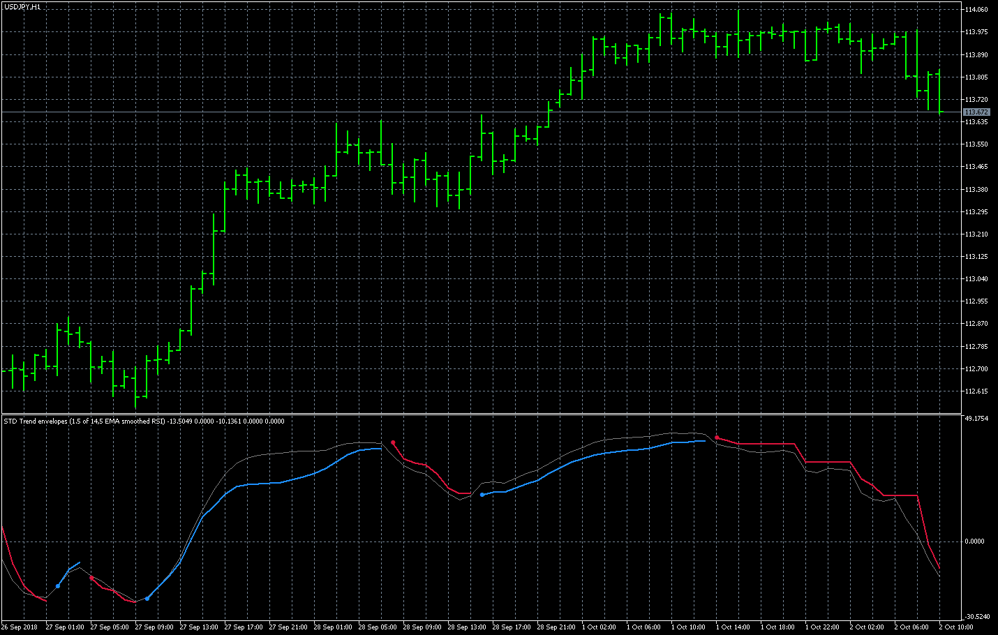This screenshot has height=635, width=998.
Task: Click the gray horizontal current price line
Action: pyautogui.click(x=419, y=112)
